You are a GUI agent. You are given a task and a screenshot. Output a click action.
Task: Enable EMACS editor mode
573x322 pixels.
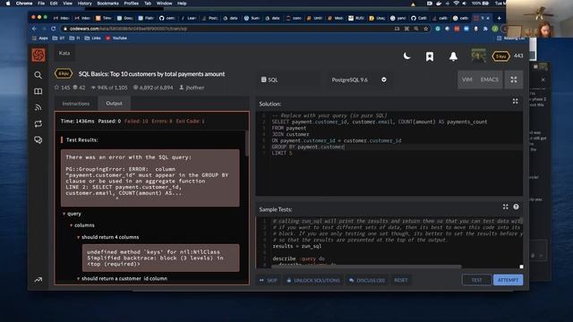490,80
